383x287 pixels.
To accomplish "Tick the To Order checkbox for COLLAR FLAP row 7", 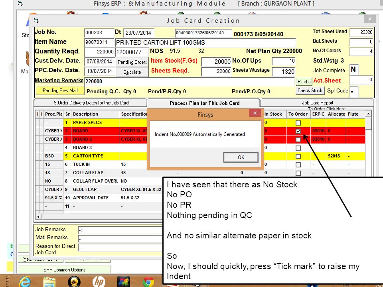I will point(298,173).
